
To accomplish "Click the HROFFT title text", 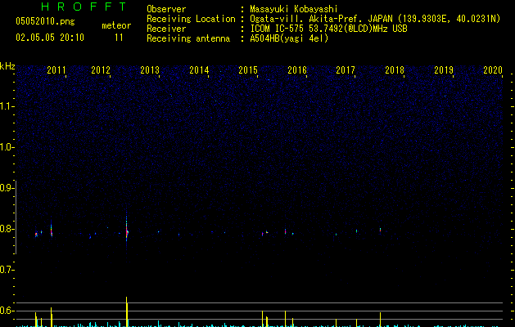I will pos(84,7).
